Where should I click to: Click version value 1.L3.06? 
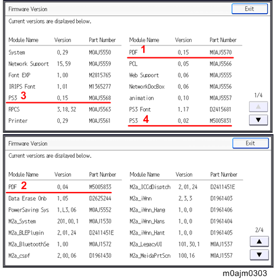pos(67,210)
